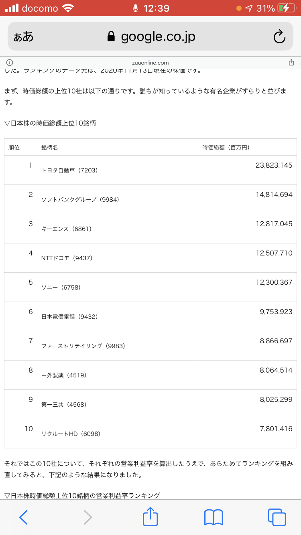Image resolution: width=301 pixels, height=535 pixels.
Task: Tap the forward chevron in bottom toolbar
Action: pos(87,517)
